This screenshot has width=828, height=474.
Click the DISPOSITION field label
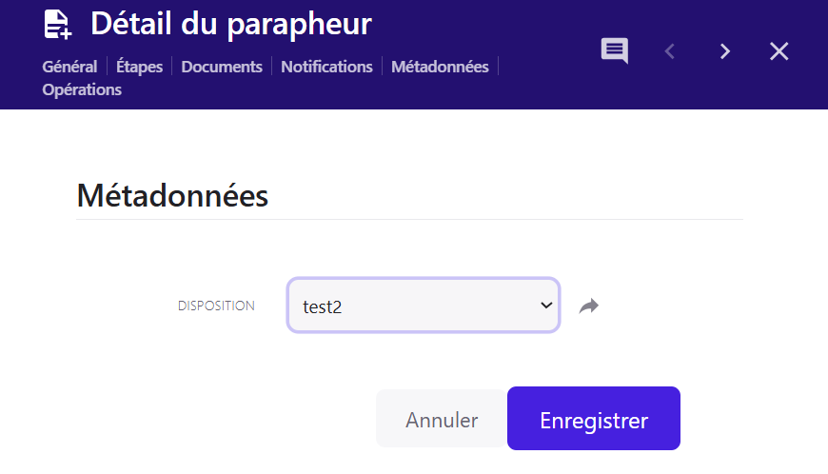216,306
